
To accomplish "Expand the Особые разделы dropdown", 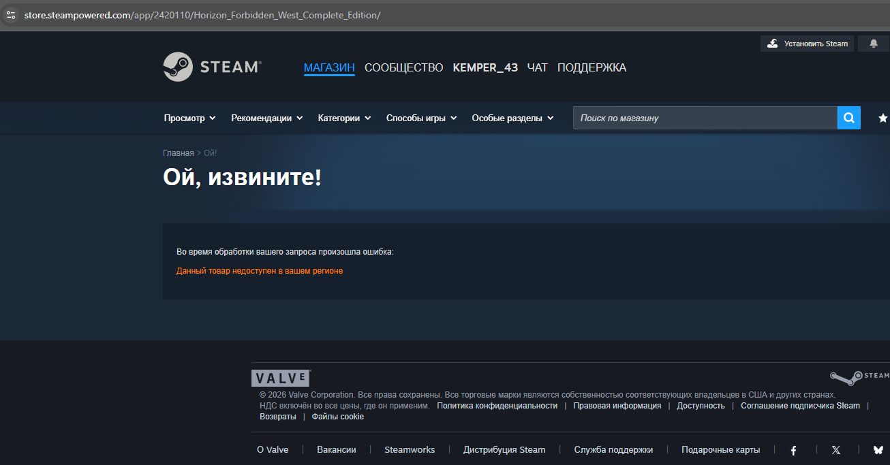I will tap(512, 118).
